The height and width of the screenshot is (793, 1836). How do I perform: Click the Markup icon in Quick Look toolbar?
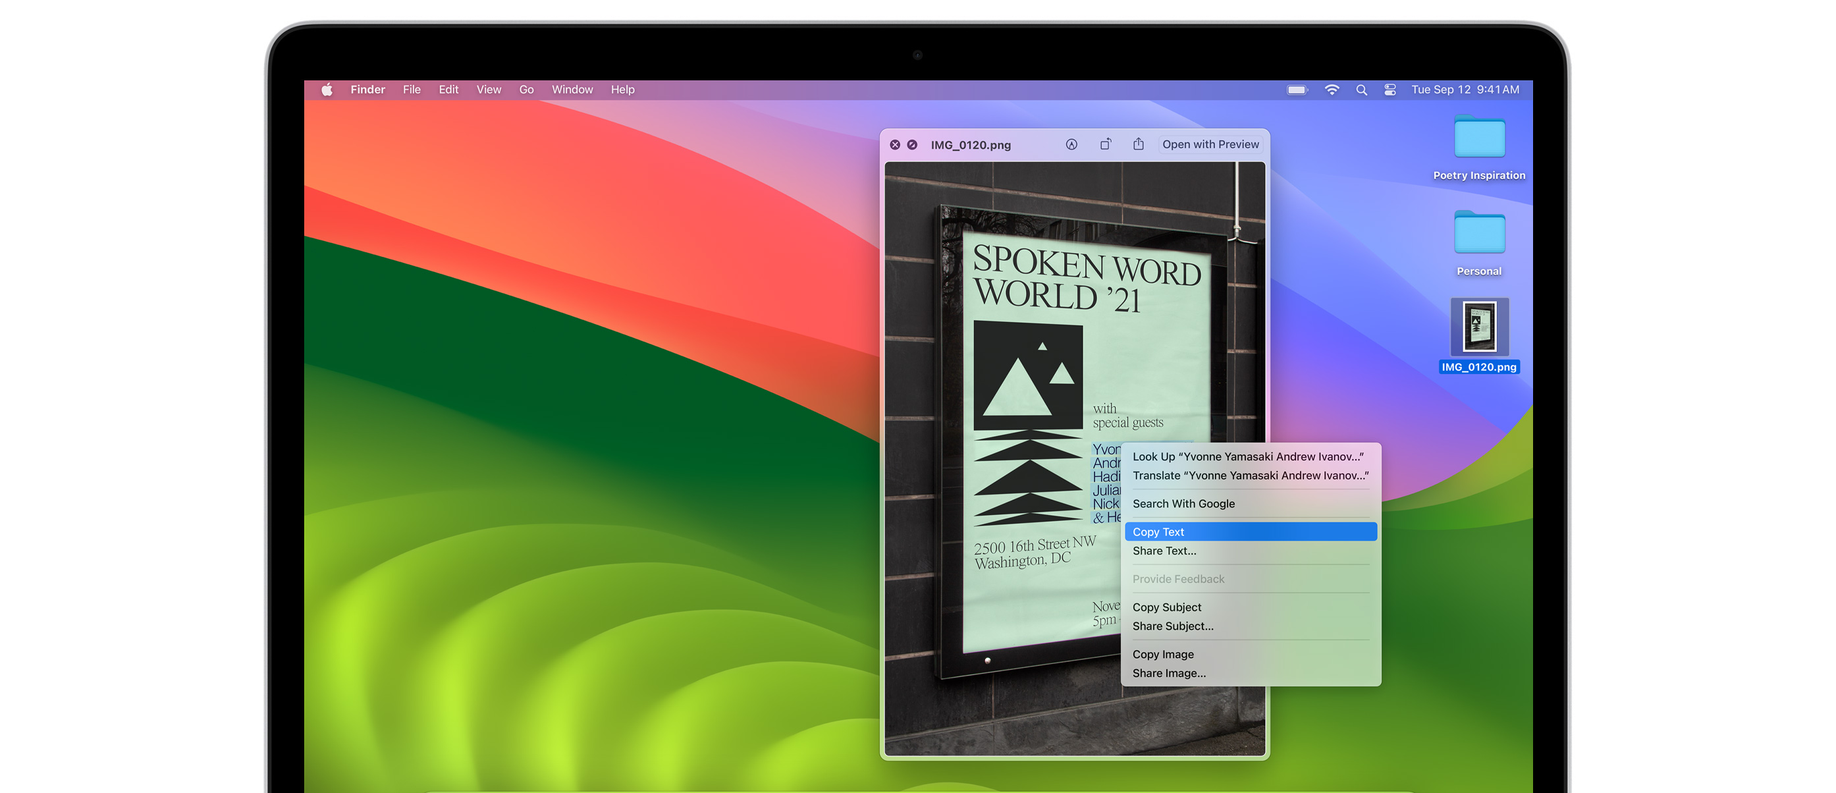(x=1071, y=145)
